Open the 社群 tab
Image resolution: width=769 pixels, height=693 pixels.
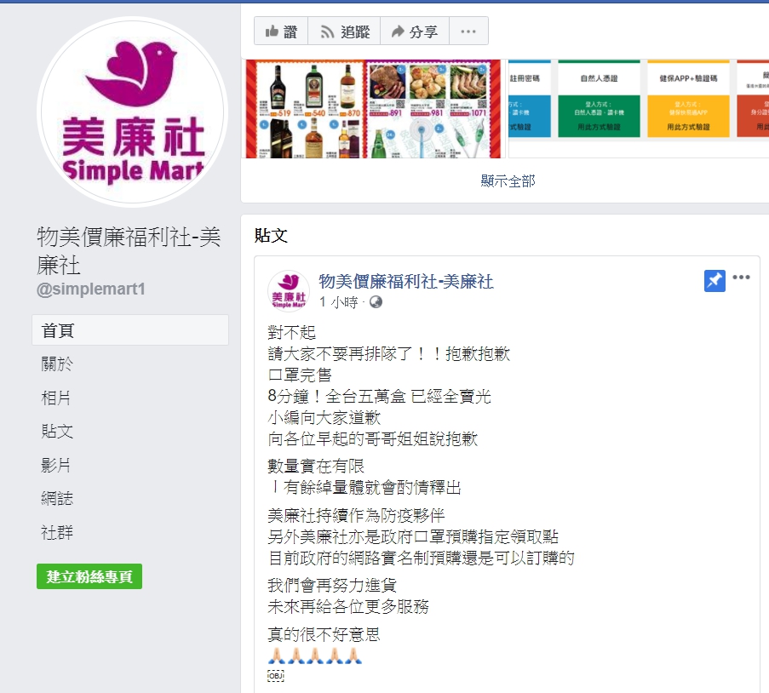point(57,532)
